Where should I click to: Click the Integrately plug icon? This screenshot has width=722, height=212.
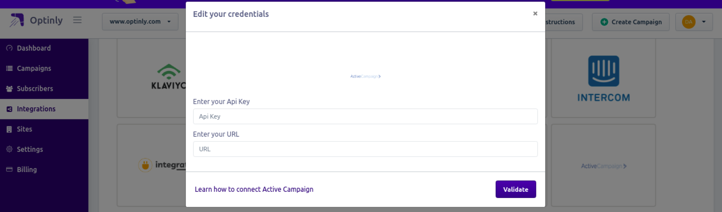pos(145,165)
